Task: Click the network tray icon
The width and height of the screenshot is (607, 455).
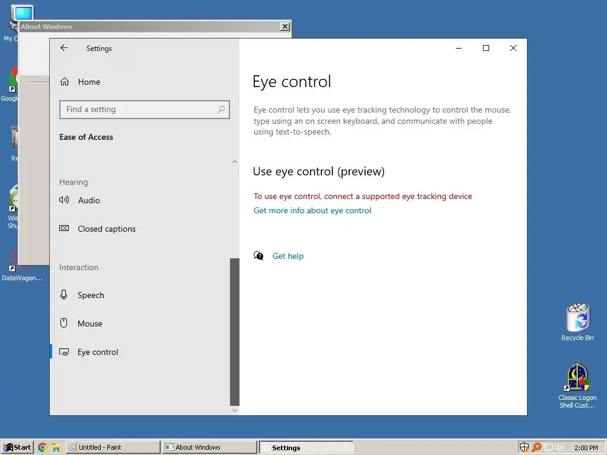Action: point(548,448)
